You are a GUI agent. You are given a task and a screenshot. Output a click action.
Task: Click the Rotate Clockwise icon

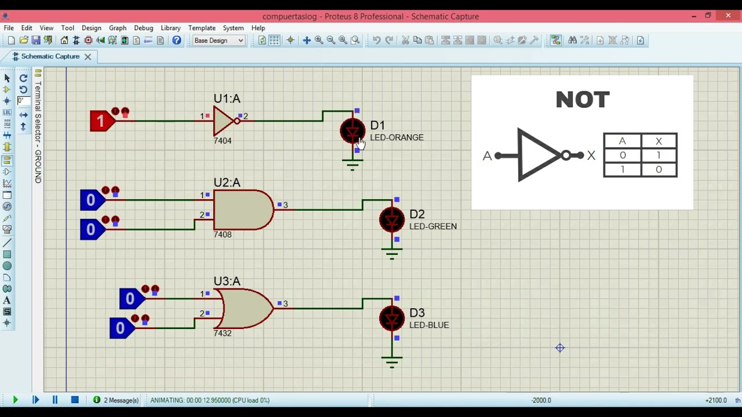click(x=23, y=78)
